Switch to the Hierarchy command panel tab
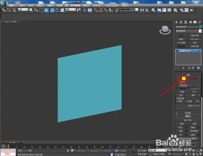This screenshot has height=156, width=203. click(x=186, y=22)
